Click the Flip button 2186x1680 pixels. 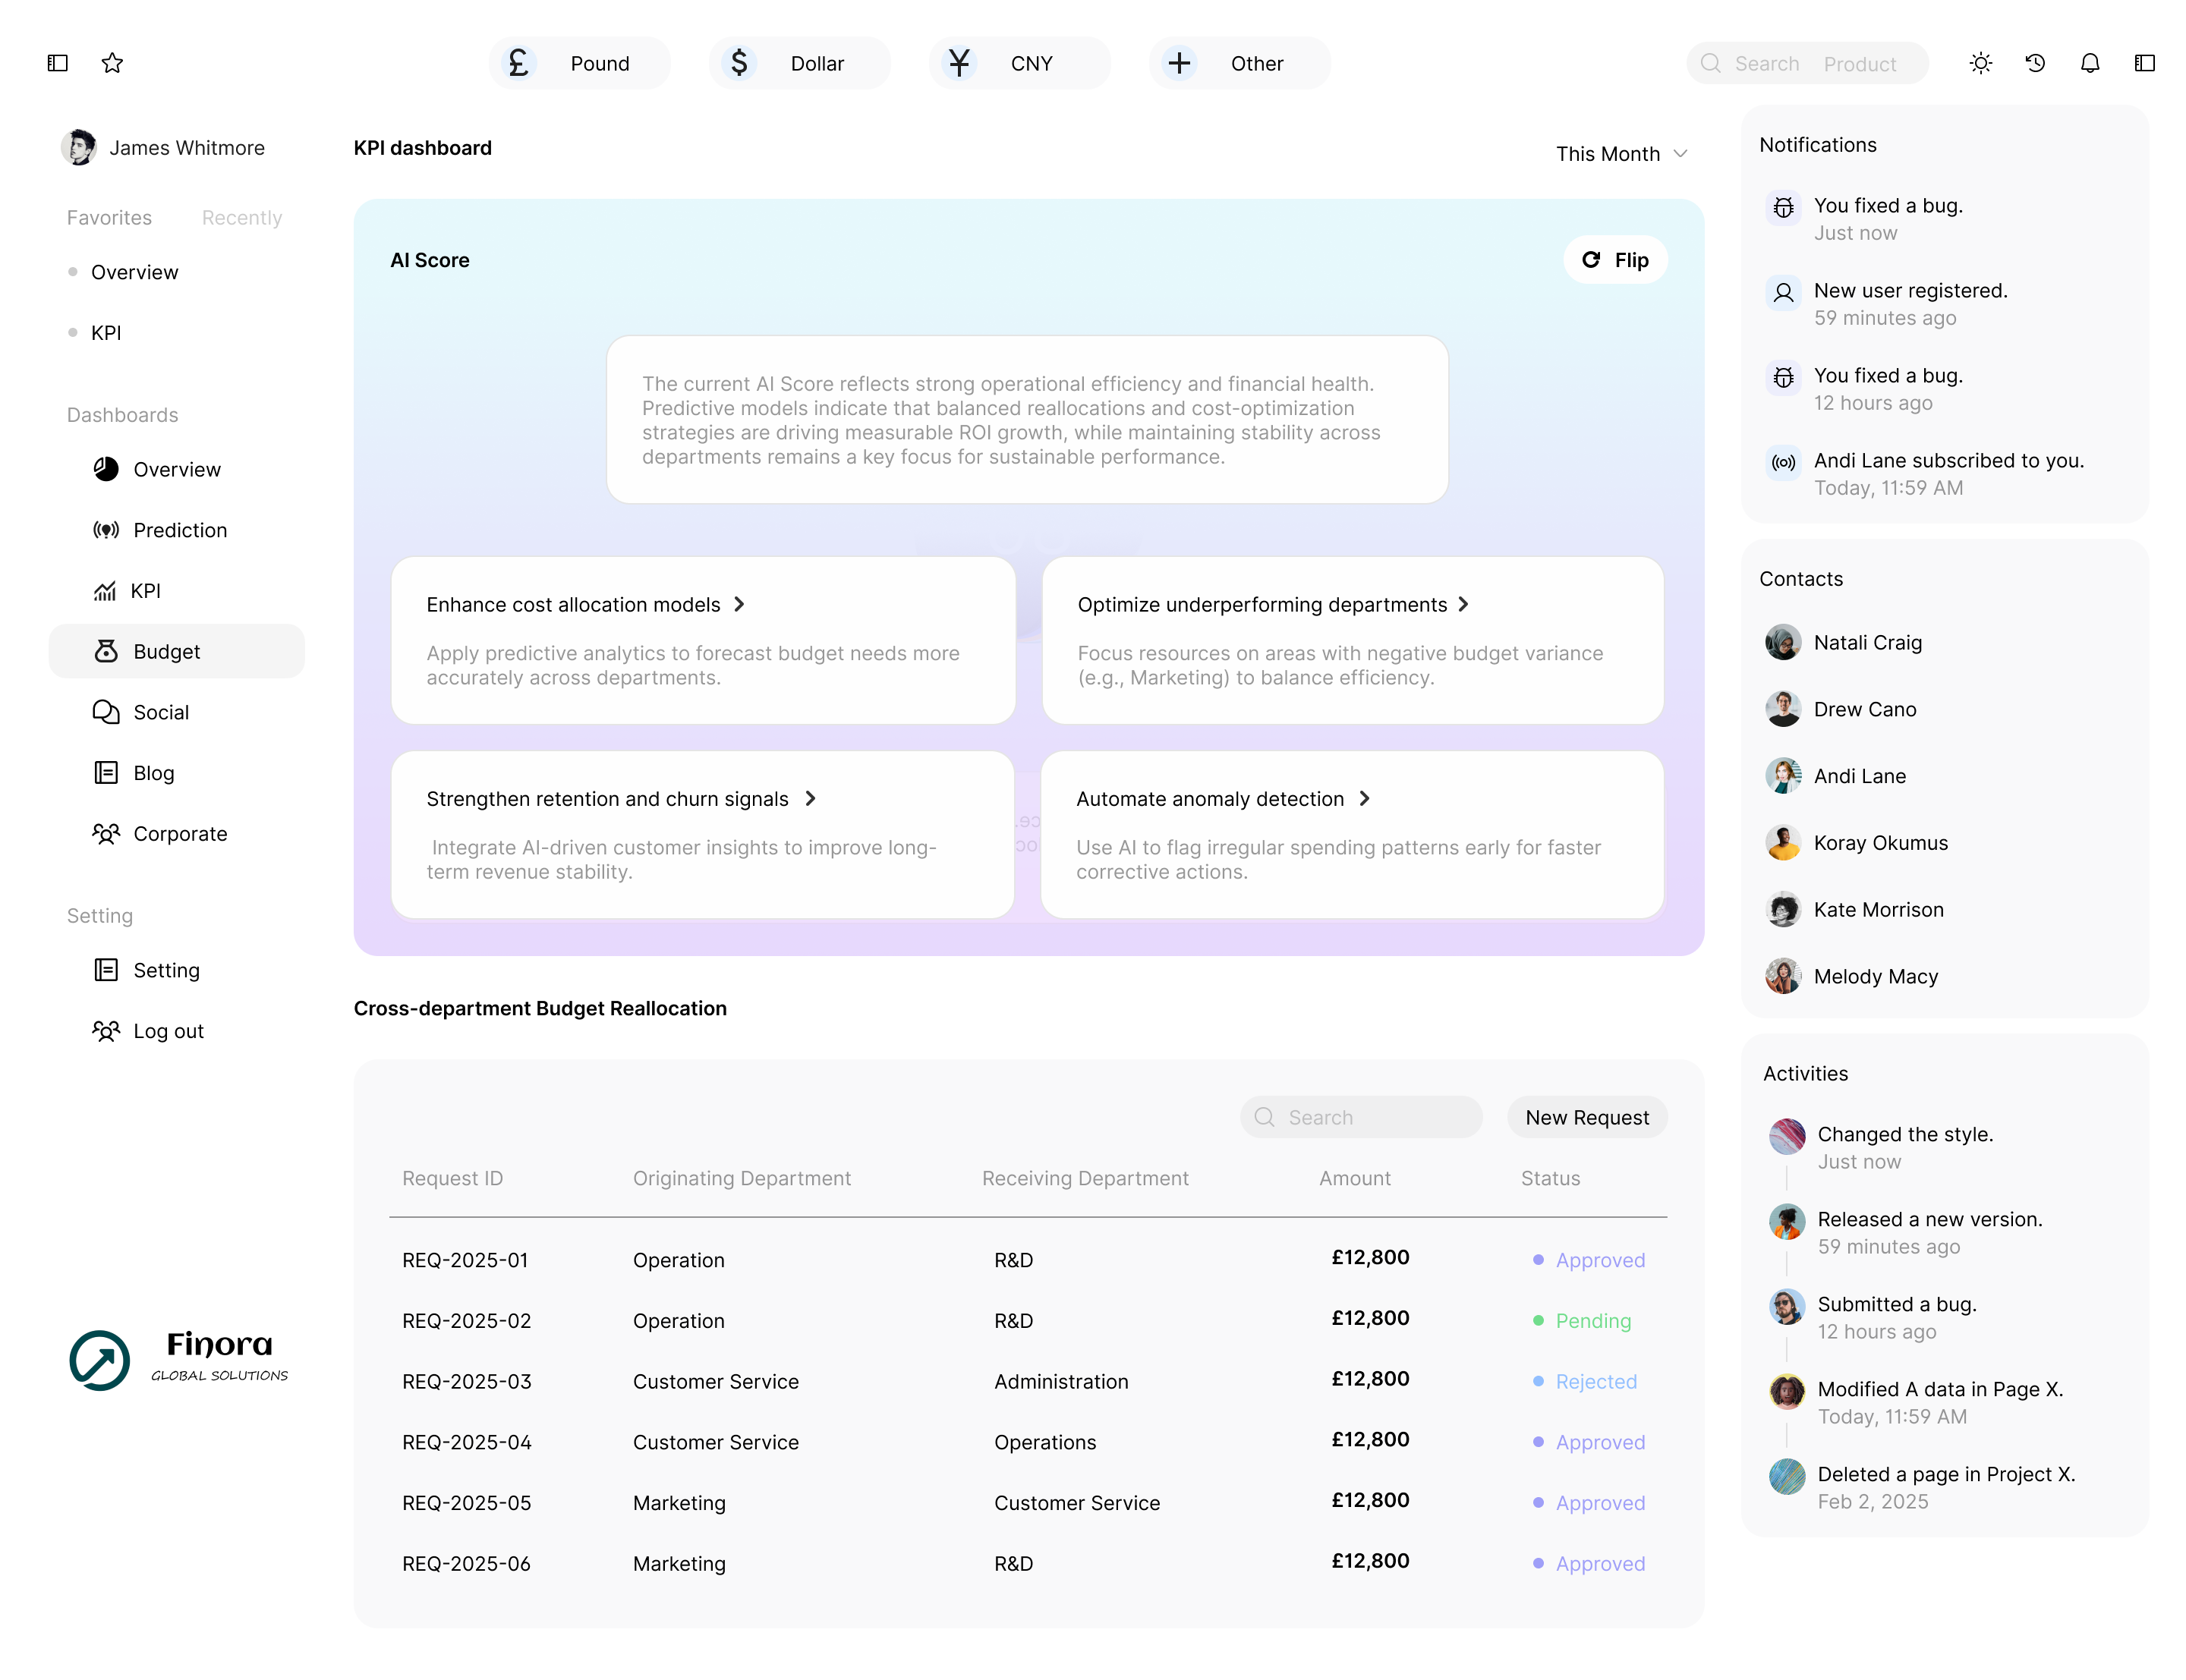point(1615,260)
